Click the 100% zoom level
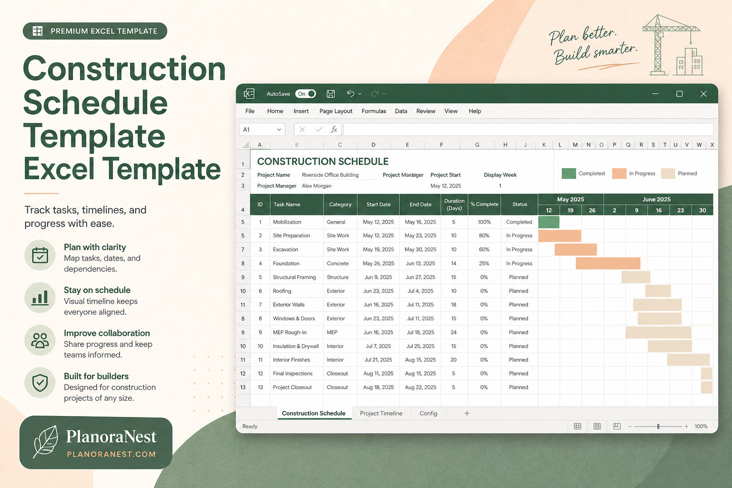Screen dimensions: 732x488 pyautogui.click(x=701, y=427)
